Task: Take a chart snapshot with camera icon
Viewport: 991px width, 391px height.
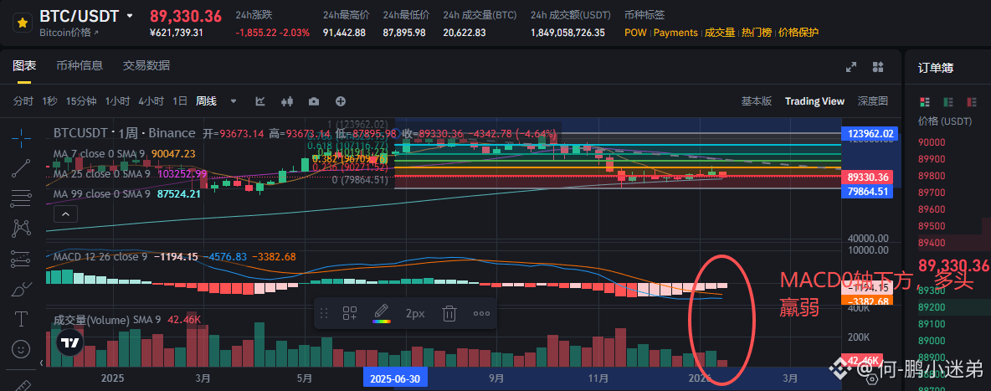Action: pyautogui.click(x=314, y=101)
